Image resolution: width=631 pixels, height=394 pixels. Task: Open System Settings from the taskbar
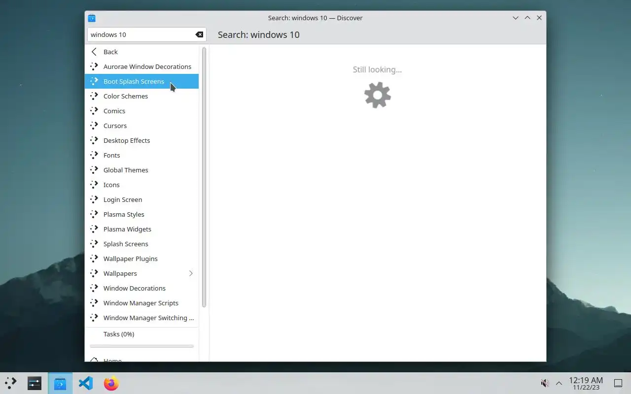tap(35, 383)
